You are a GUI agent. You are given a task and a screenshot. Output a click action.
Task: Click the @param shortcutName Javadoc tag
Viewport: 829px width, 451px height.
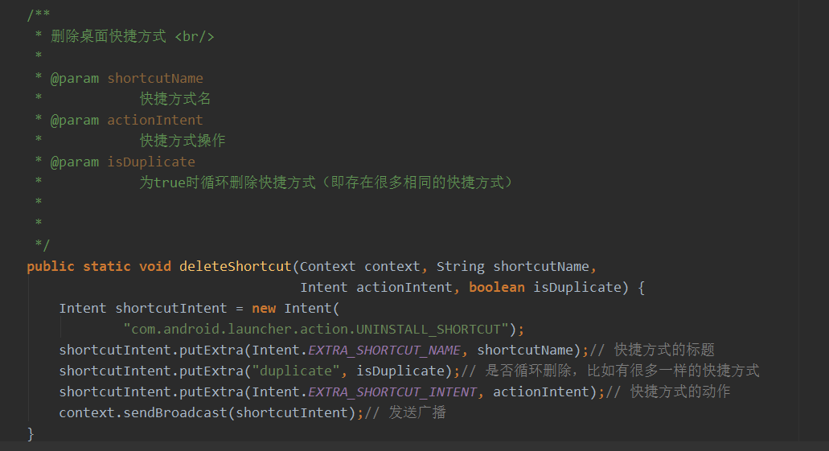(x=75, y=78)
